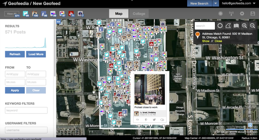Filter posts by Facebook source icon
The width and height of the screenshot is (259, 140).
click(44, 14)
